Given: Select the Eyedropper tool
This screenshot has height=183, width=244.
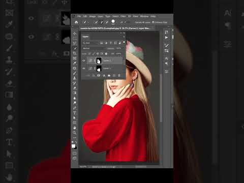Looking at the screenshot, I should pyautogui.click(x=75, y=63).
